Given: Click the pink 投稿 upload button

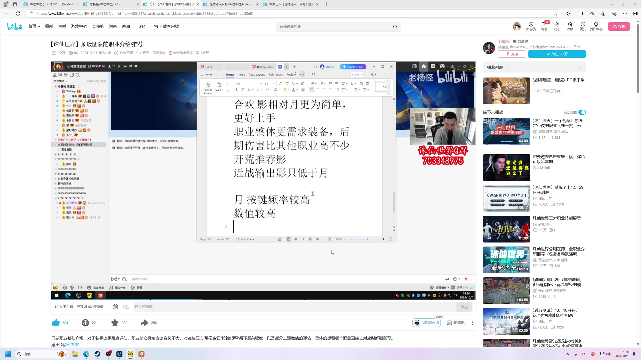Looking at the screenshot, I should (x=619, y=26).
